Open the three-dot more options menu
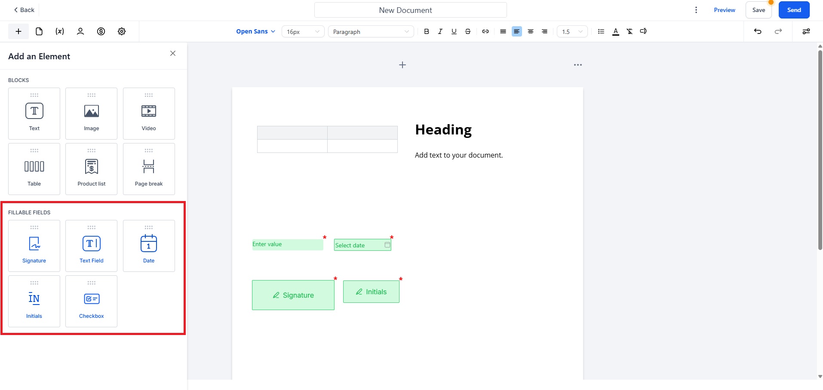The width and height of the screenshot is (823, 390). click(696, 10)
